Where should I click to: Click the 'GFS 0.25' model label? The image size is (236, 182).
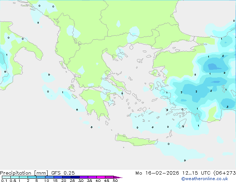(x=63, y=173)
